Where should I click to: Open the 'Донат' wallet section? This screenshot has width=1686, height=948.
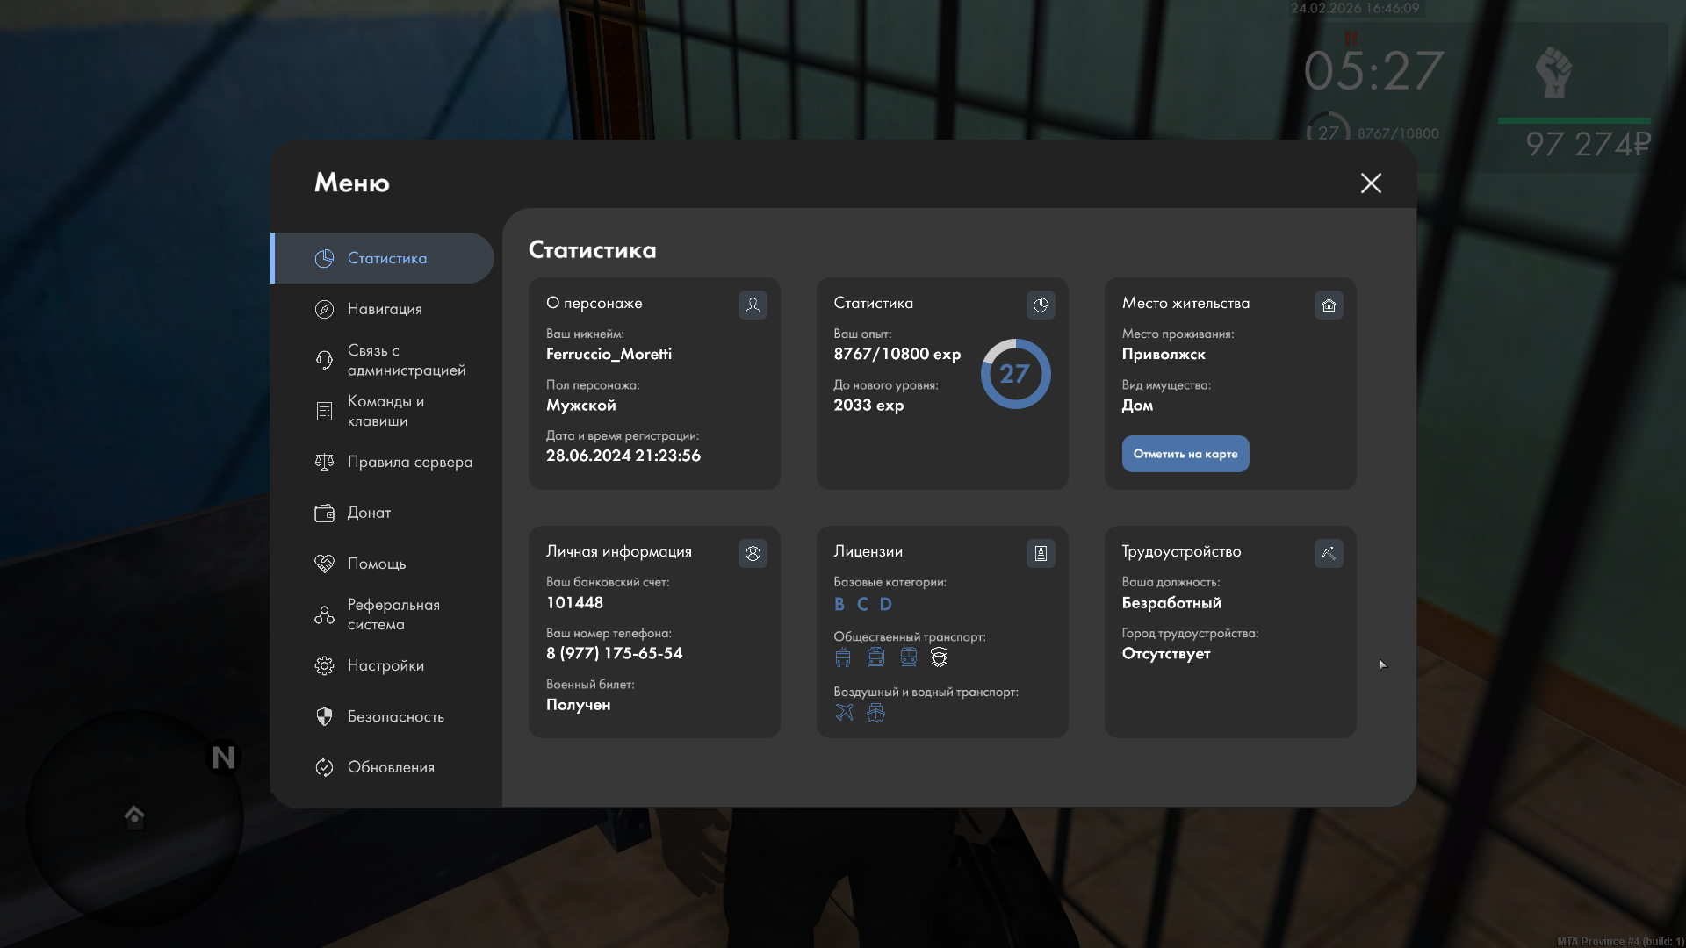coord(369,513)
